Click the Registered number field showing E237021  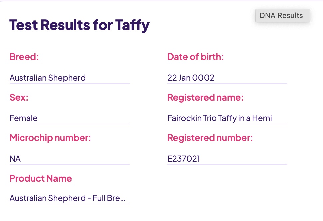click(x=184, y=159)
